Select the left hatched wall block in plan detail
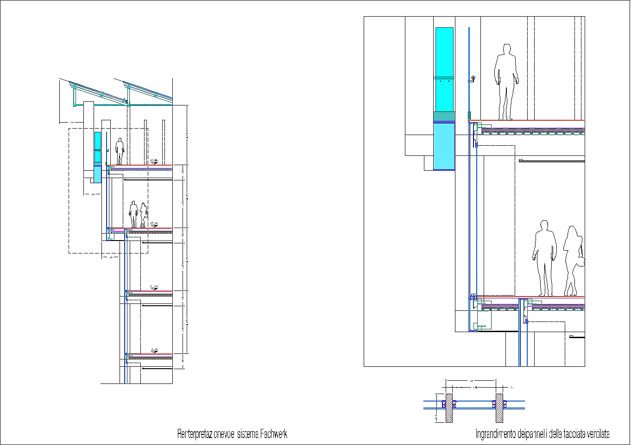The width and height of the screenshot is (631, 445). tap(449, 408)
